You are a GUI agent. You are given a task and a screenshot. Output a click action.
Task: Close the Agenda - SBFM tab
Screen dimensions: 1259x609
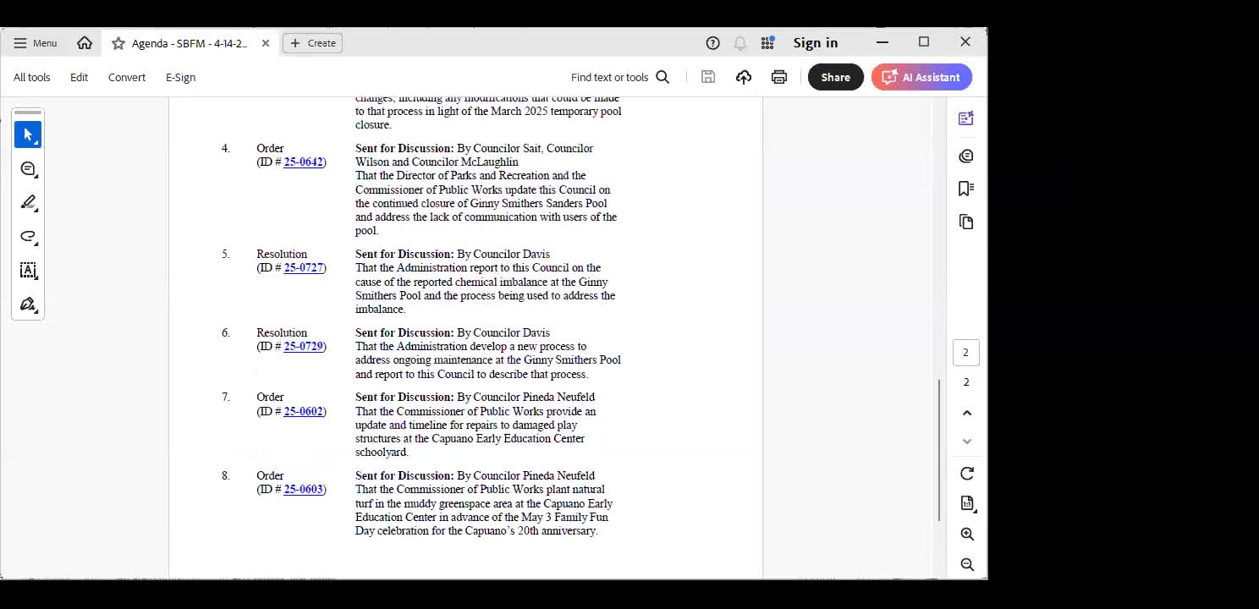[266, 43]
